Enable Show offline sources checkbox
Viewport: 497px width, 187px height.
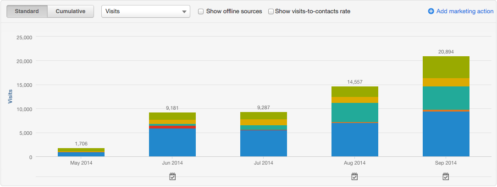tap(201, 11)
